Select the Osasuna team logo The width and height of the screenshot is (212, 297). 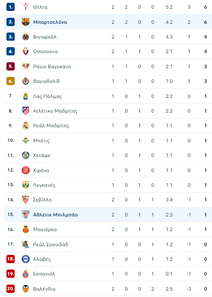26,51
